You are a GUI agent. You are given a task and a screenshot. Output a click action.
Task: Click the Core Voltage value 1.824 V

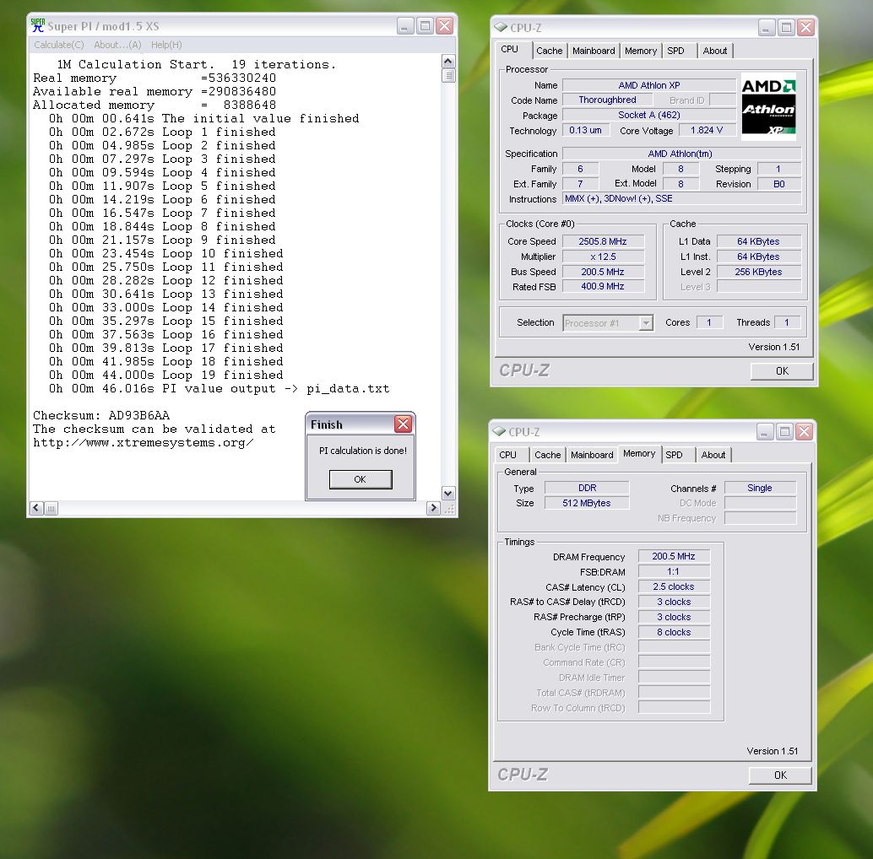(707, 130)
